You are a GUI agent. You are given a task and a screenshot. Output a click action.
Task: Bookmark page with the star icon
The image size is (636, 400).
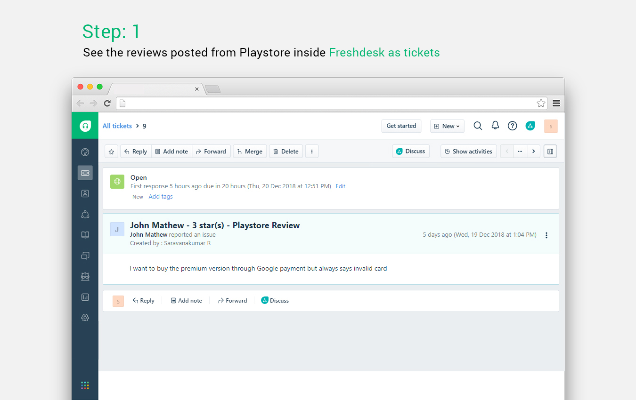[541, 103]
